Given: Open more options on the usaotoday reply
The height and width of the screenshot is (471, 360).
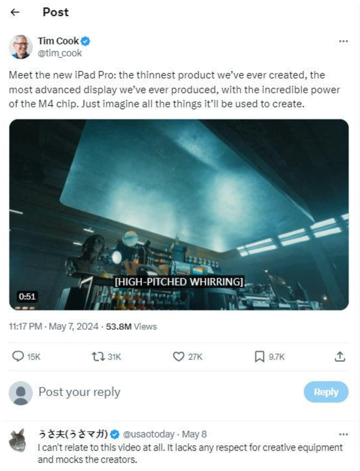Looking at the screenshot, I should pyautogui.click(x=343, y=434).
